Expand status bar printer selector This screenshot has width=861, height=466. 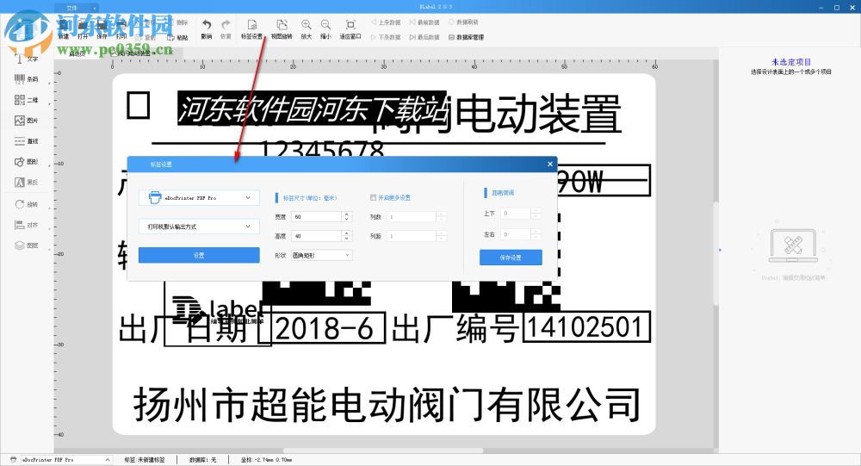click(x=107, y=459)
